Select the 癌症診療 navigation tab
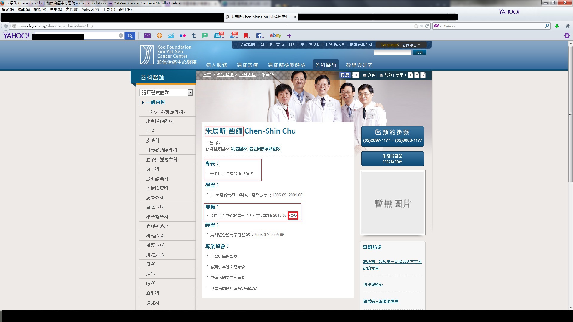The image size is (573, 322). tap(247, 65)
